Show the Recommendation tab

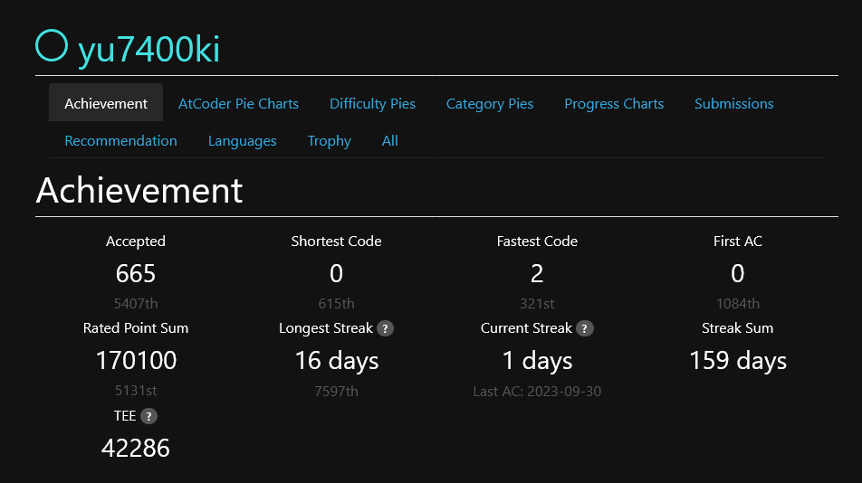click(120, 140)
